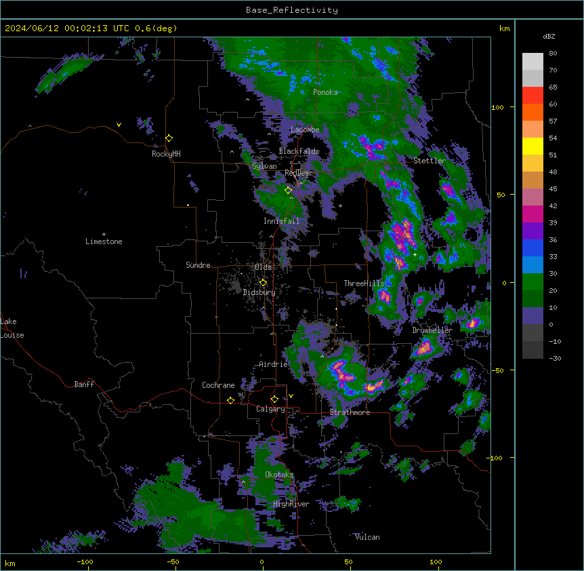Click the Lake Louise label
Image resolution: width=584 pixels, height=571 pixels.
click(12, 328)
